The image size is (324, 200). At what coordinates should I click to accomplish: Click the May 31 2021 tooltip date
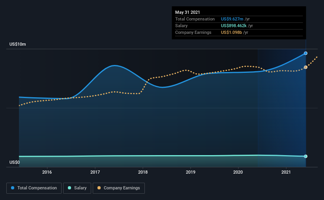tap(187, 12)
